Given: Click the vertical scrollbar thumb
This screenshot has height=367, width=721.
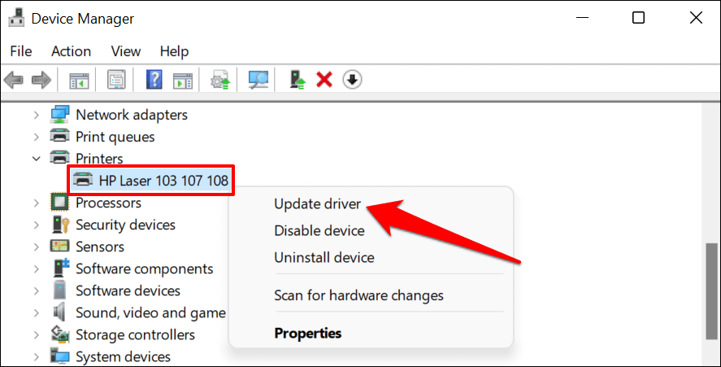Looking at the screenshot, I should coord(712,291).
